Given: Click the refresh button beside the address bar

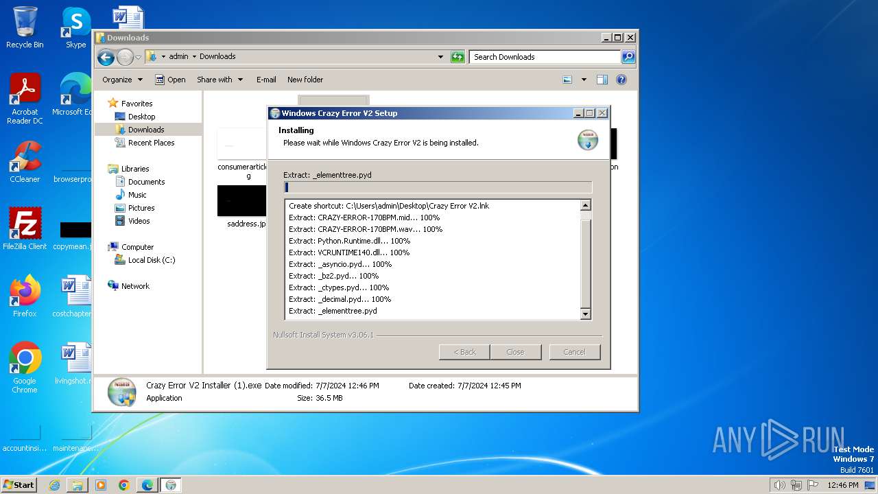Looking at the screenshot, I should [x=458, y=57].
